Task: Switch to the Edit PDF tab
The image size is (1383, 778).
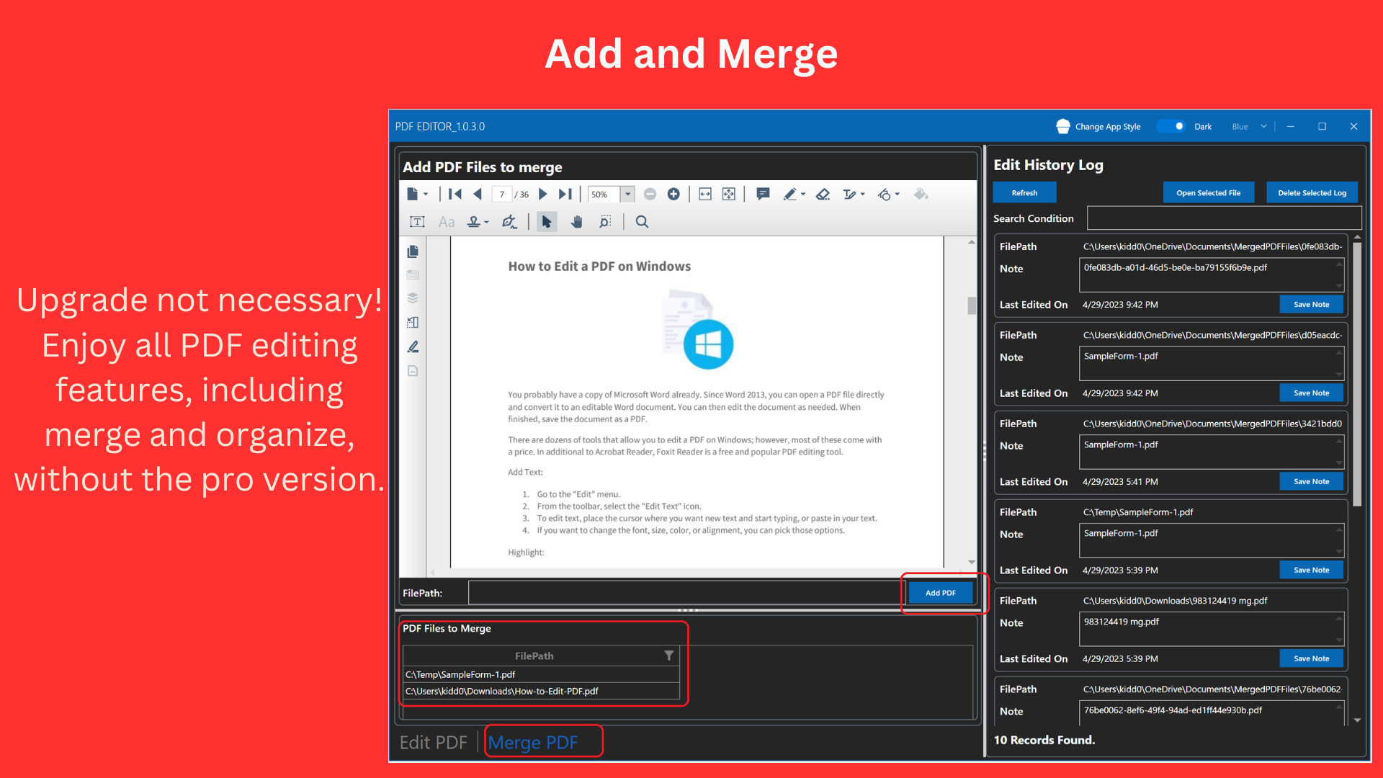Action: (434, 742)
